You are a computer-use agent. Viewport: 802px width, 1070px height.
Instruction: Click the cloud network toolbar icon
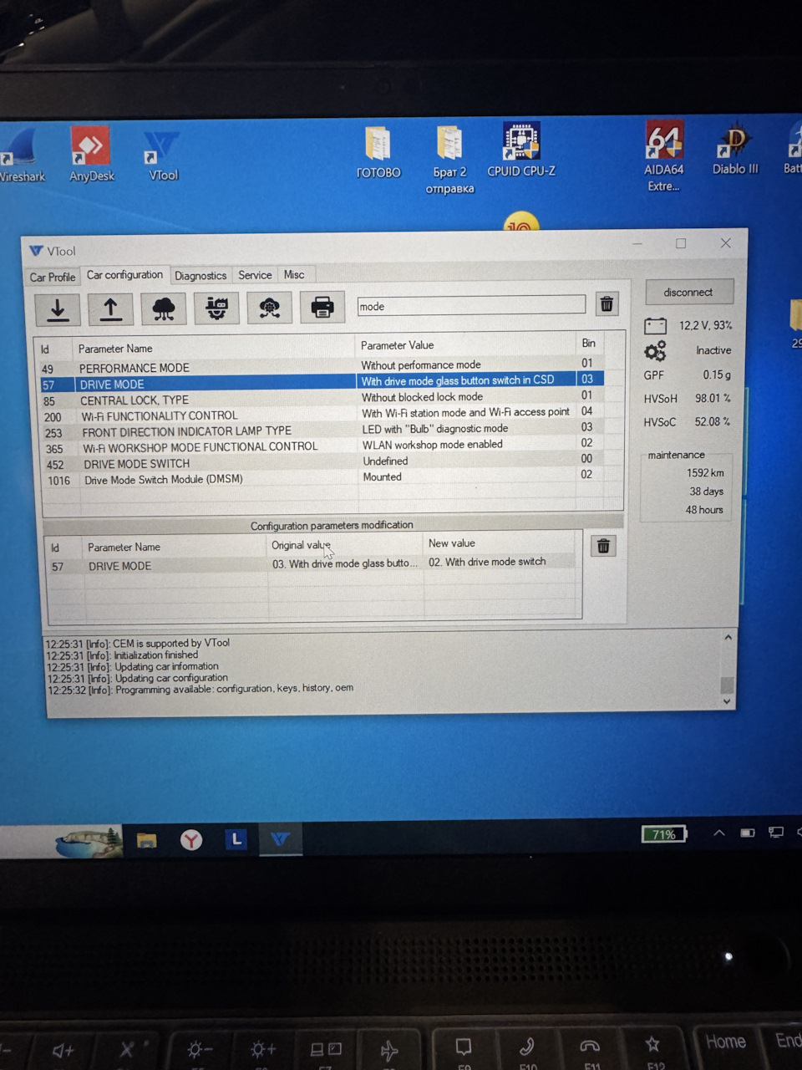tap(164, 308)
